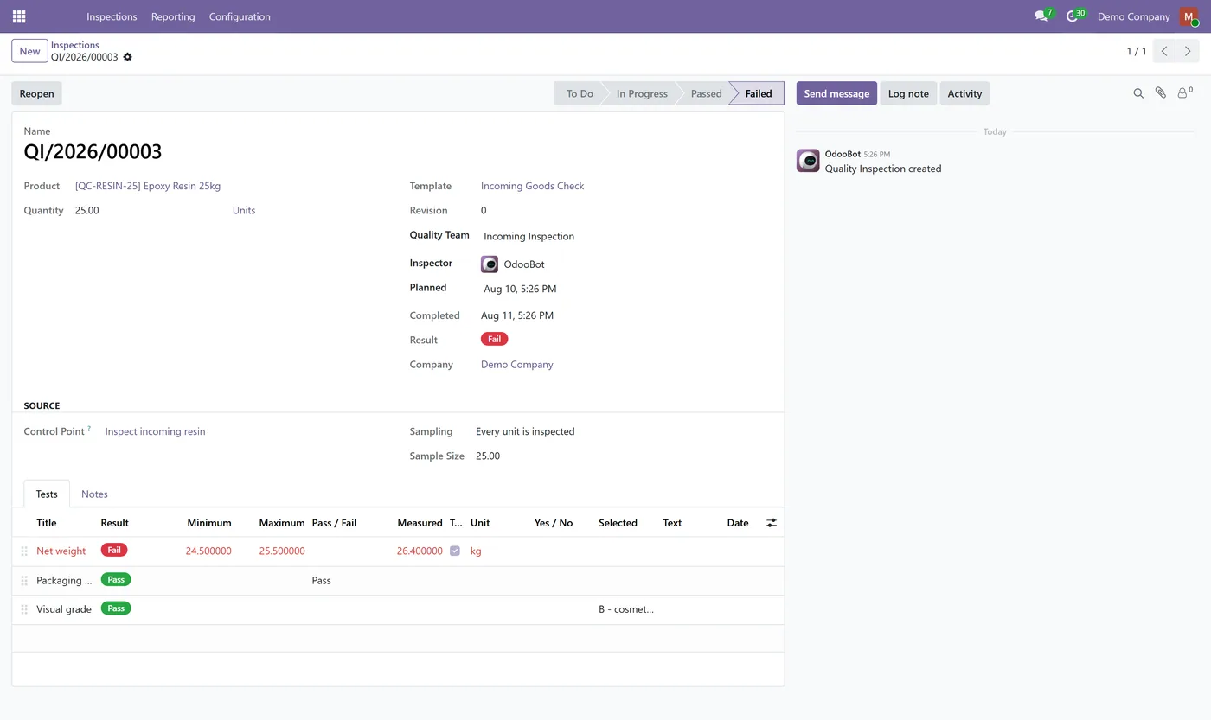This screenshot has height=720, width=1211.
Task: Open the Epoxy Resin 25kg product link
Action: click(x=148, y=186)
